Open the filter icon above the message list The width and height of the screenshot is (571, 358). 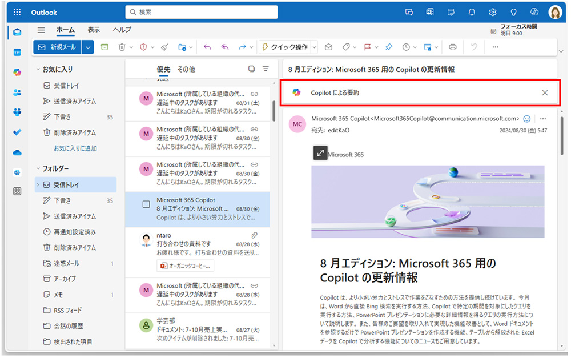pos(266,68)
